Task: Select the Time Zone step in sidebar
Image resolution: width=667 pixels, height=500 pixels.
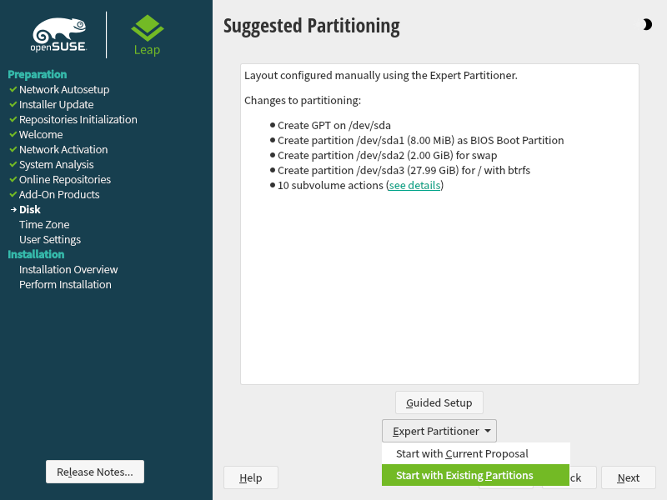Action: (x=44, y=224)
